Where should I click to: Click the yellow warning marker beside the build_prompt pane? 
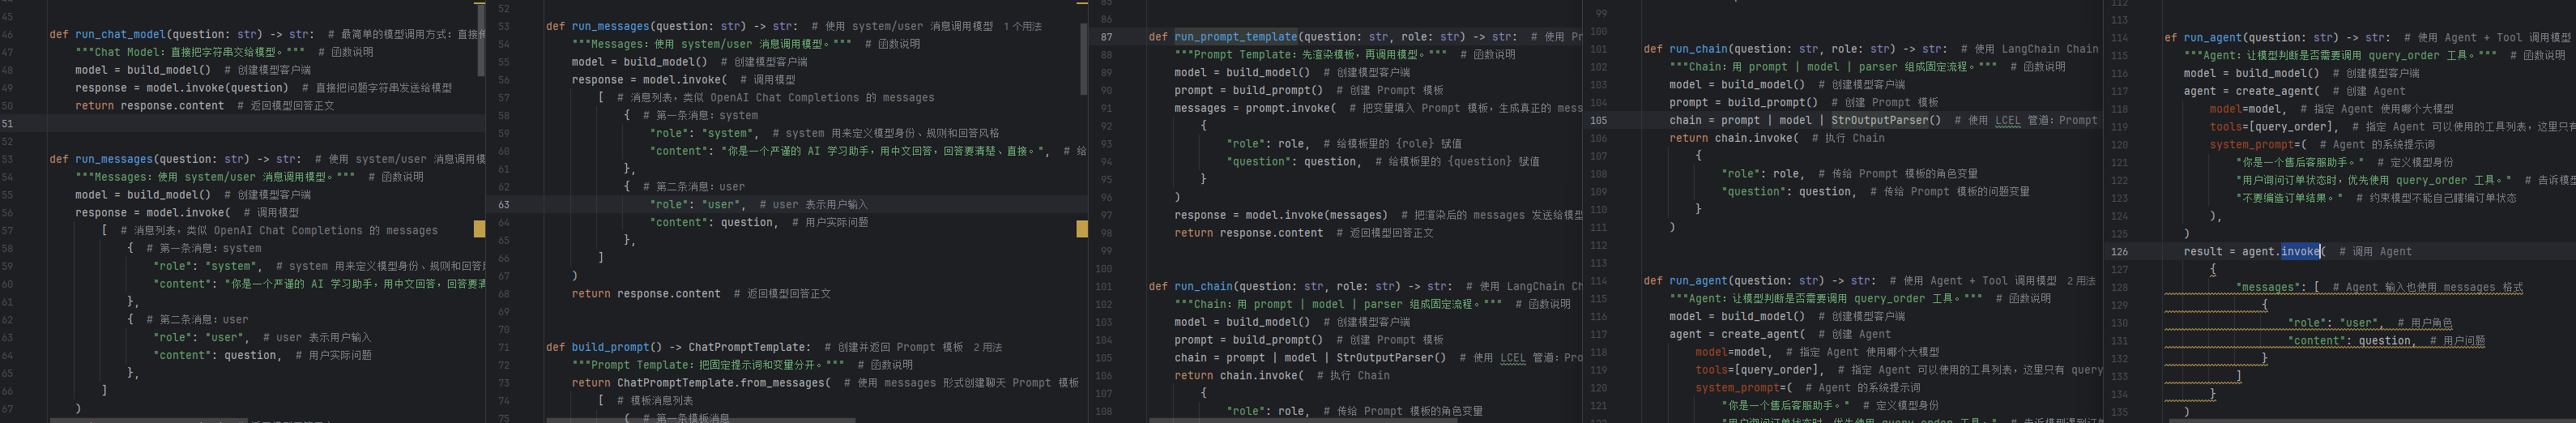point(1082,229)
